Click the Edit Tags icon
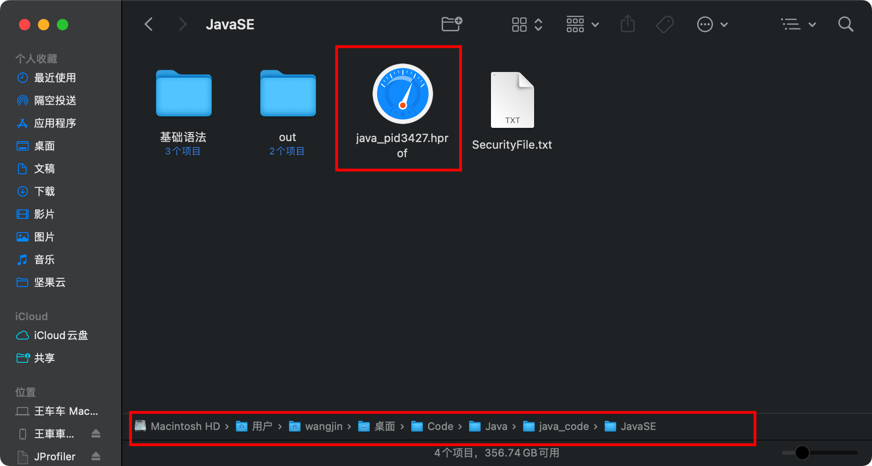Image resolution: width=872 pixels, height=466 pixels. pos(665,24)
